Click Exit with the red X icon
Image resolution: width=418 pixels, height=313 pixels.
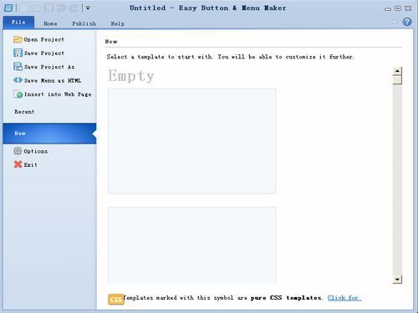pos(26,164)
